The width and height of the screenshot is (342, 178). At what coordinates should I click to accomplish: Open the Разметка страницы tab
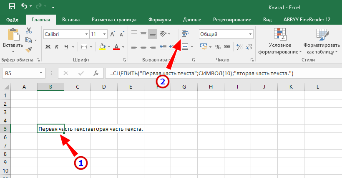tap(114, 20)
